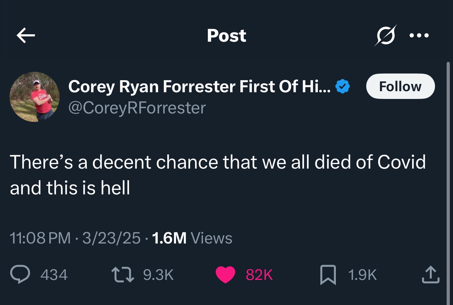Open the three-dot more options menu
The height and width of the screenshot is (305, 453).
tap(419, 35)
